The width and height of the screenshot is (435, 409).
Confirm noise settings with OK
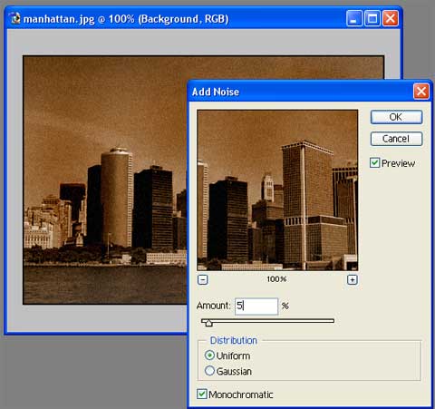click(396, 117)
